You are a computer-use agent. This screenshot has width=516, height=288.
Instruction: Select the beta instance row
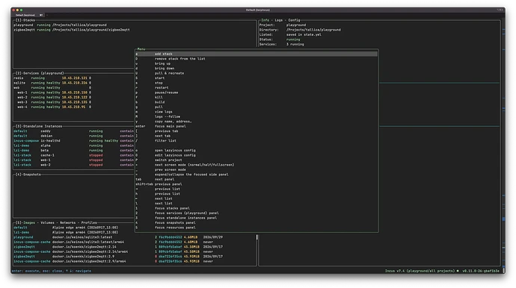click(x=74, y=151)
